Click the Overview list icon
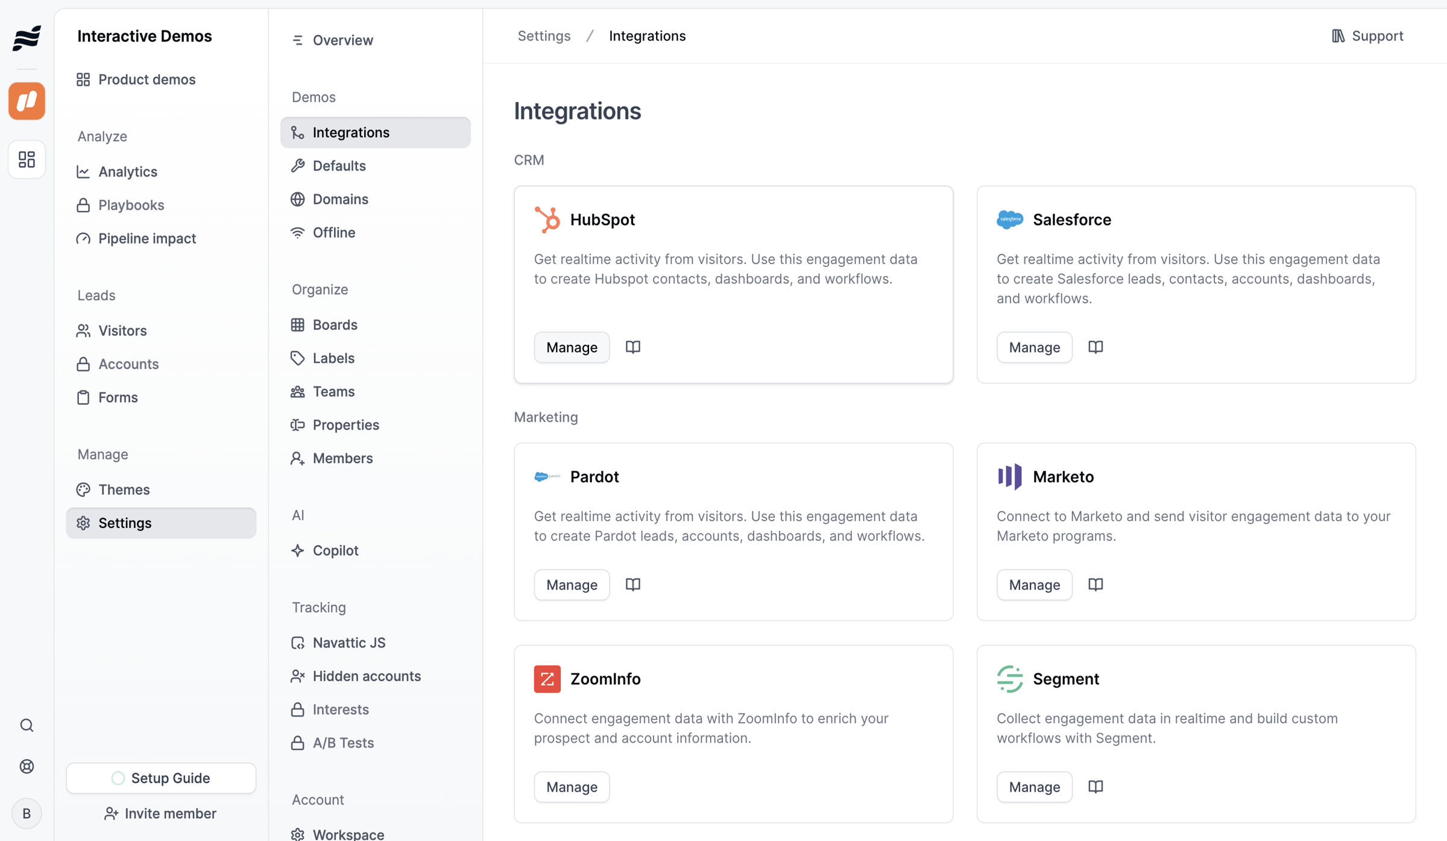The width and height of the screenshot is (1447, 841). click(298, 40)
